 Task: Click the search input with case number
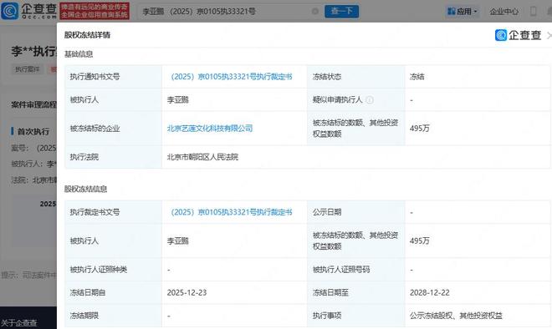point(225,11)
